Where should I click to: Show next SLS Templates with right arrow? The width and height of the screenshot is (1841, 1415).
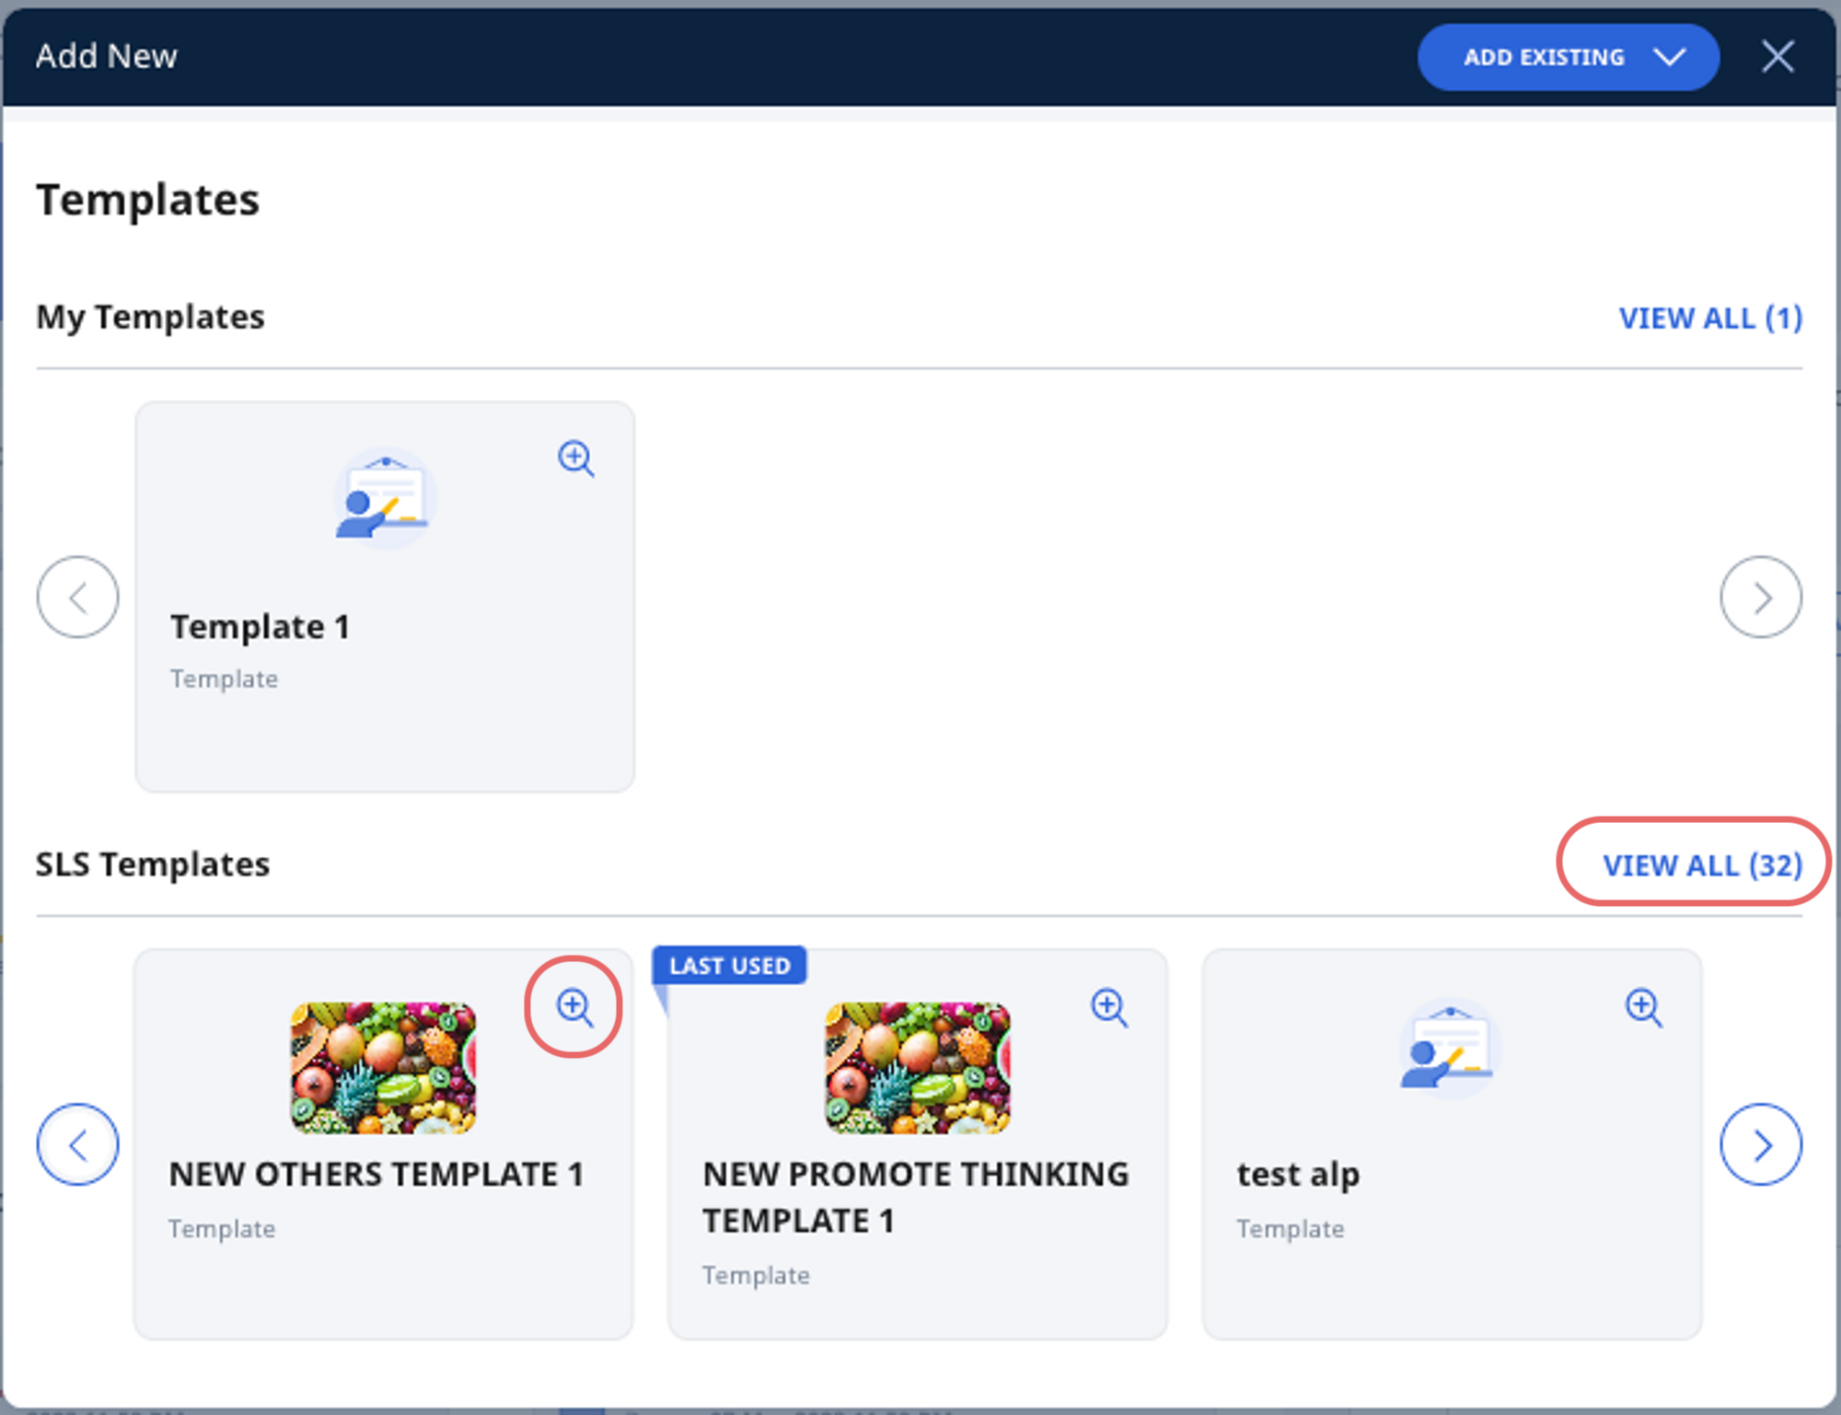1763,1144
